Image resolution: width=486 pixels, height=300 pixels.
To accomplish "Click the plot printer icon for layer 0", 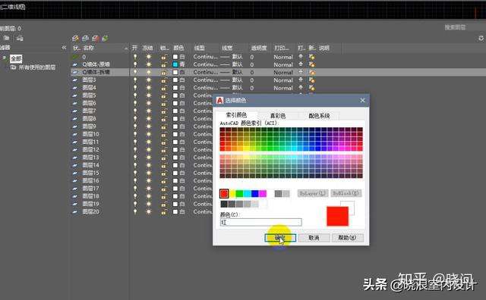I will click(301, 57).
